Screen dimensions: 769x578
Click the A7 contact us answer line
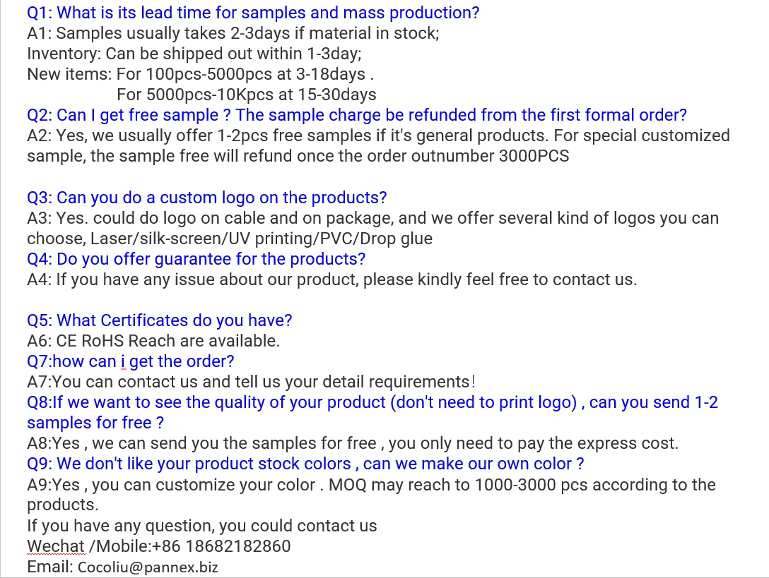[251, 382]
